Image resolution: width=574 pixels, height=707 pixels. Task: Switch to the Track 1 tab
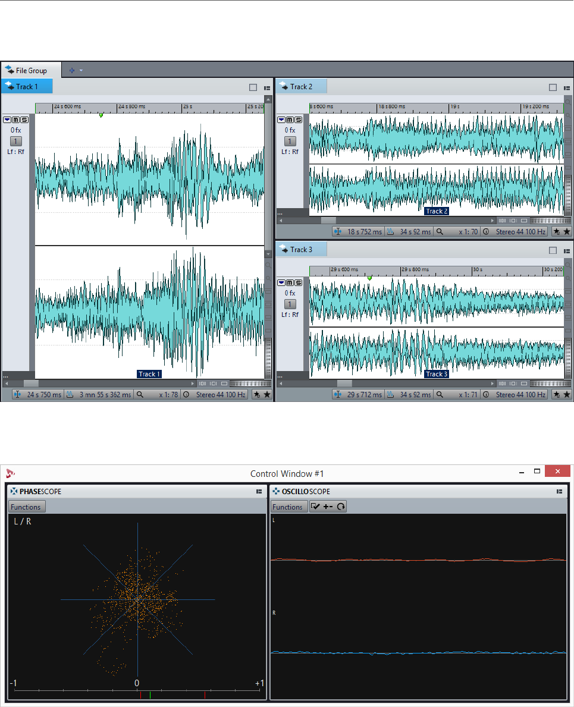pos(27,87)
